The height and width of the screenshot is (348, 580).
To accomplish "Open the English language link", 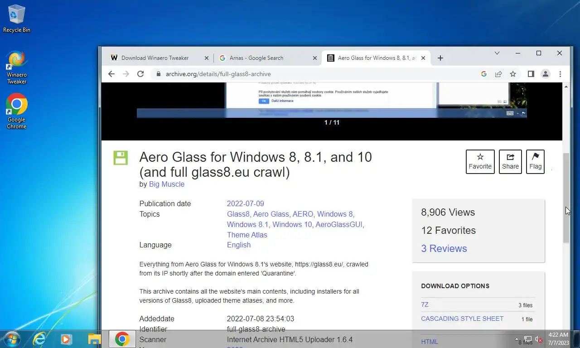I will (x=239, y=245).
